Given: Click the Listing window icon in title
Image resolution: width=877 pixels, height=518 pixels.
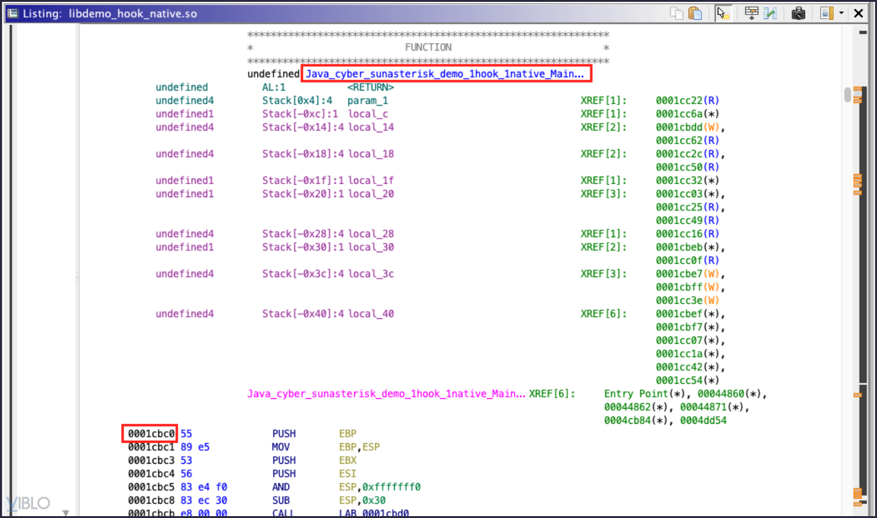Looking at the screenshot, I should pyautogui.click(x=12, y=13).
